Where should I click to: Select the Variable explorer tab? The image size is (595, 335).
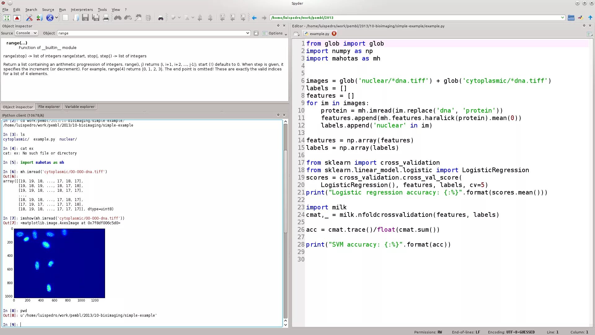(79, 107)
